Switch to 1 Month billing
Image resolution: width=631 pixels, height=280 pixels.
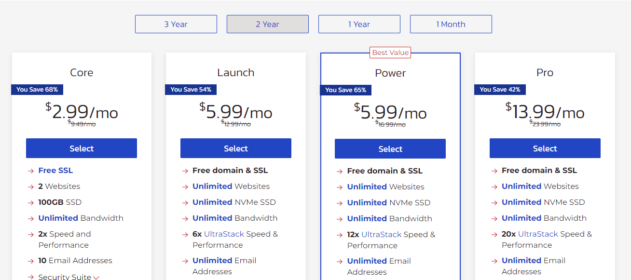coord(451,24)
